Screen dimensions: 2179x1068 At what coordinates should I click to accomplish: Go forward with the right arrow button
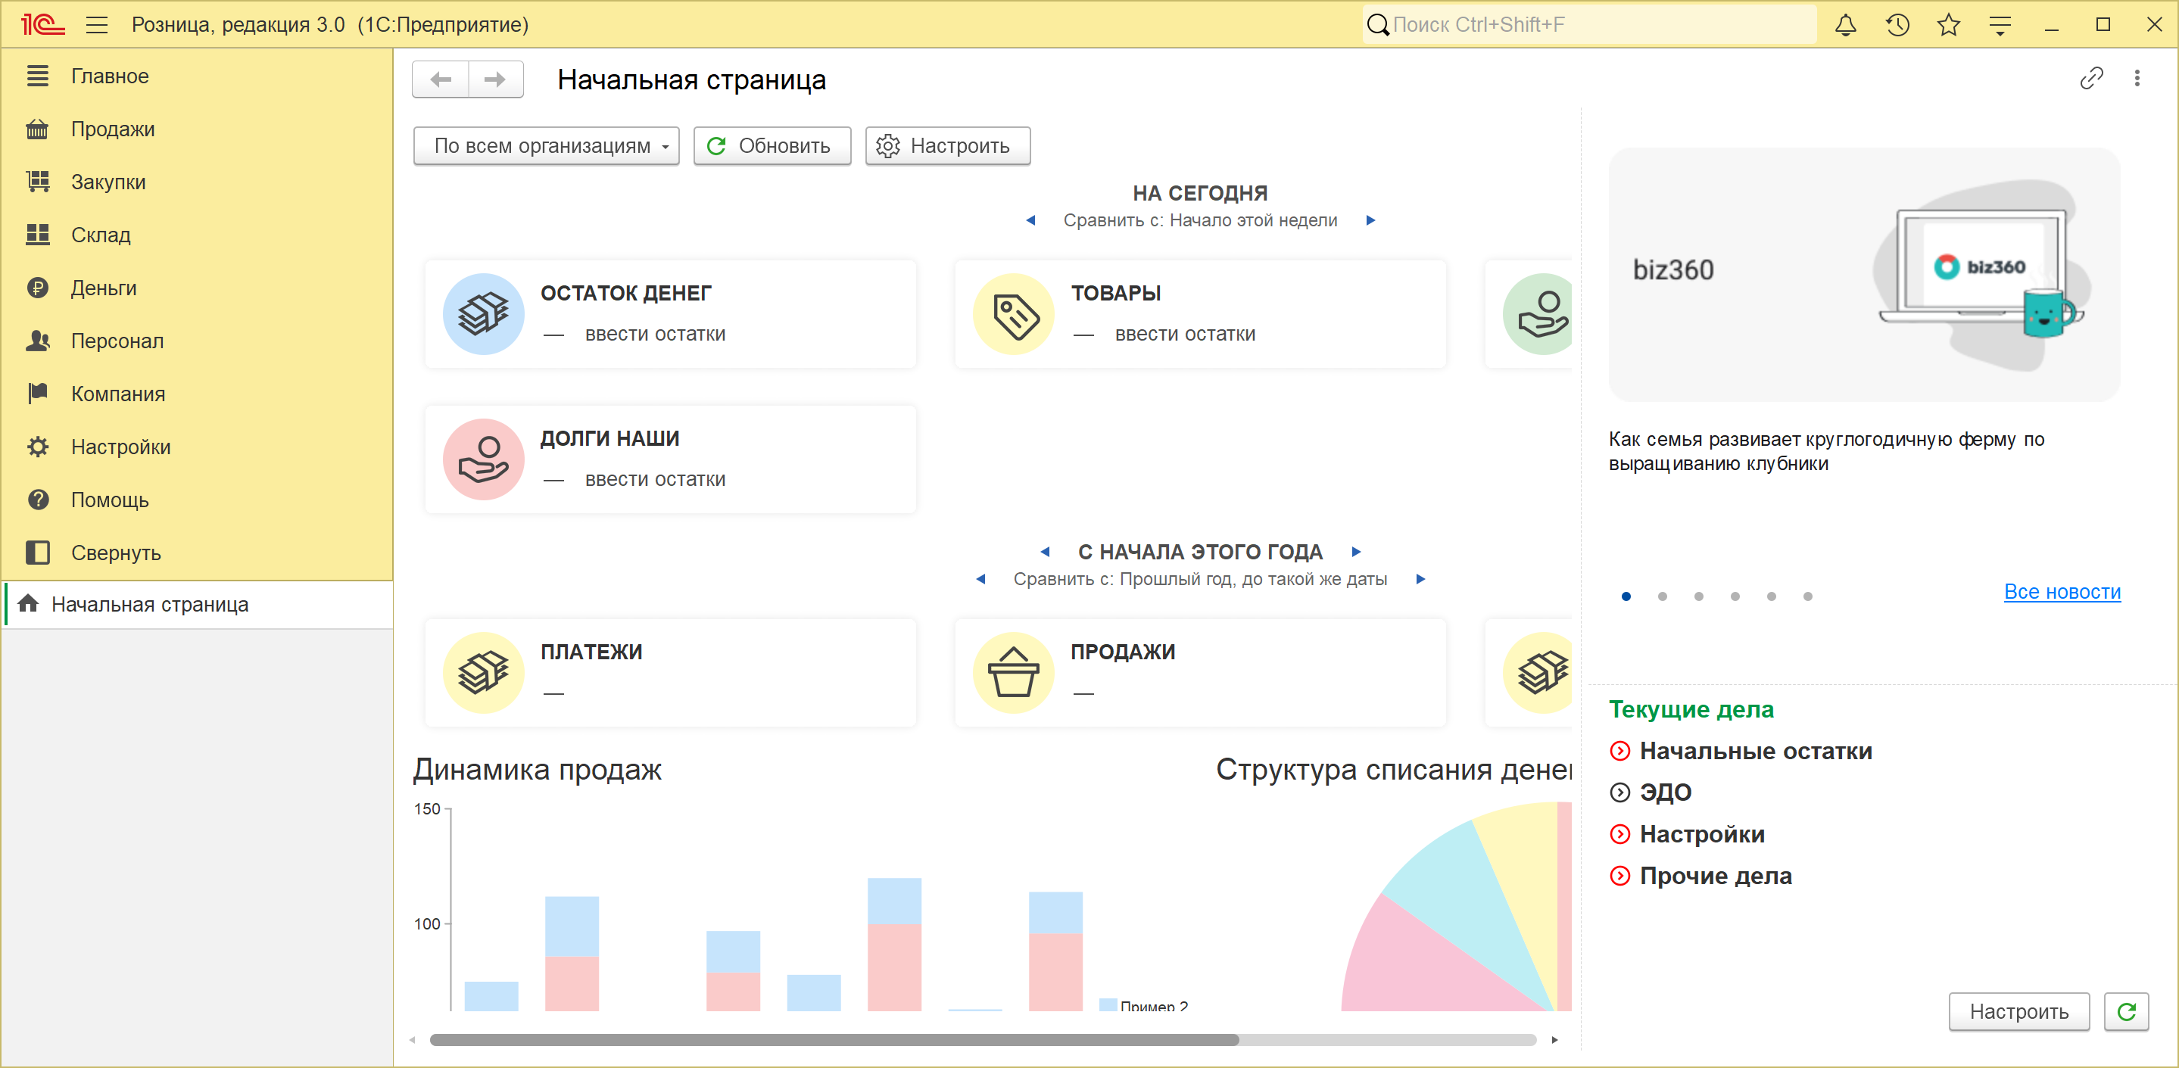(x=496, y=79)
